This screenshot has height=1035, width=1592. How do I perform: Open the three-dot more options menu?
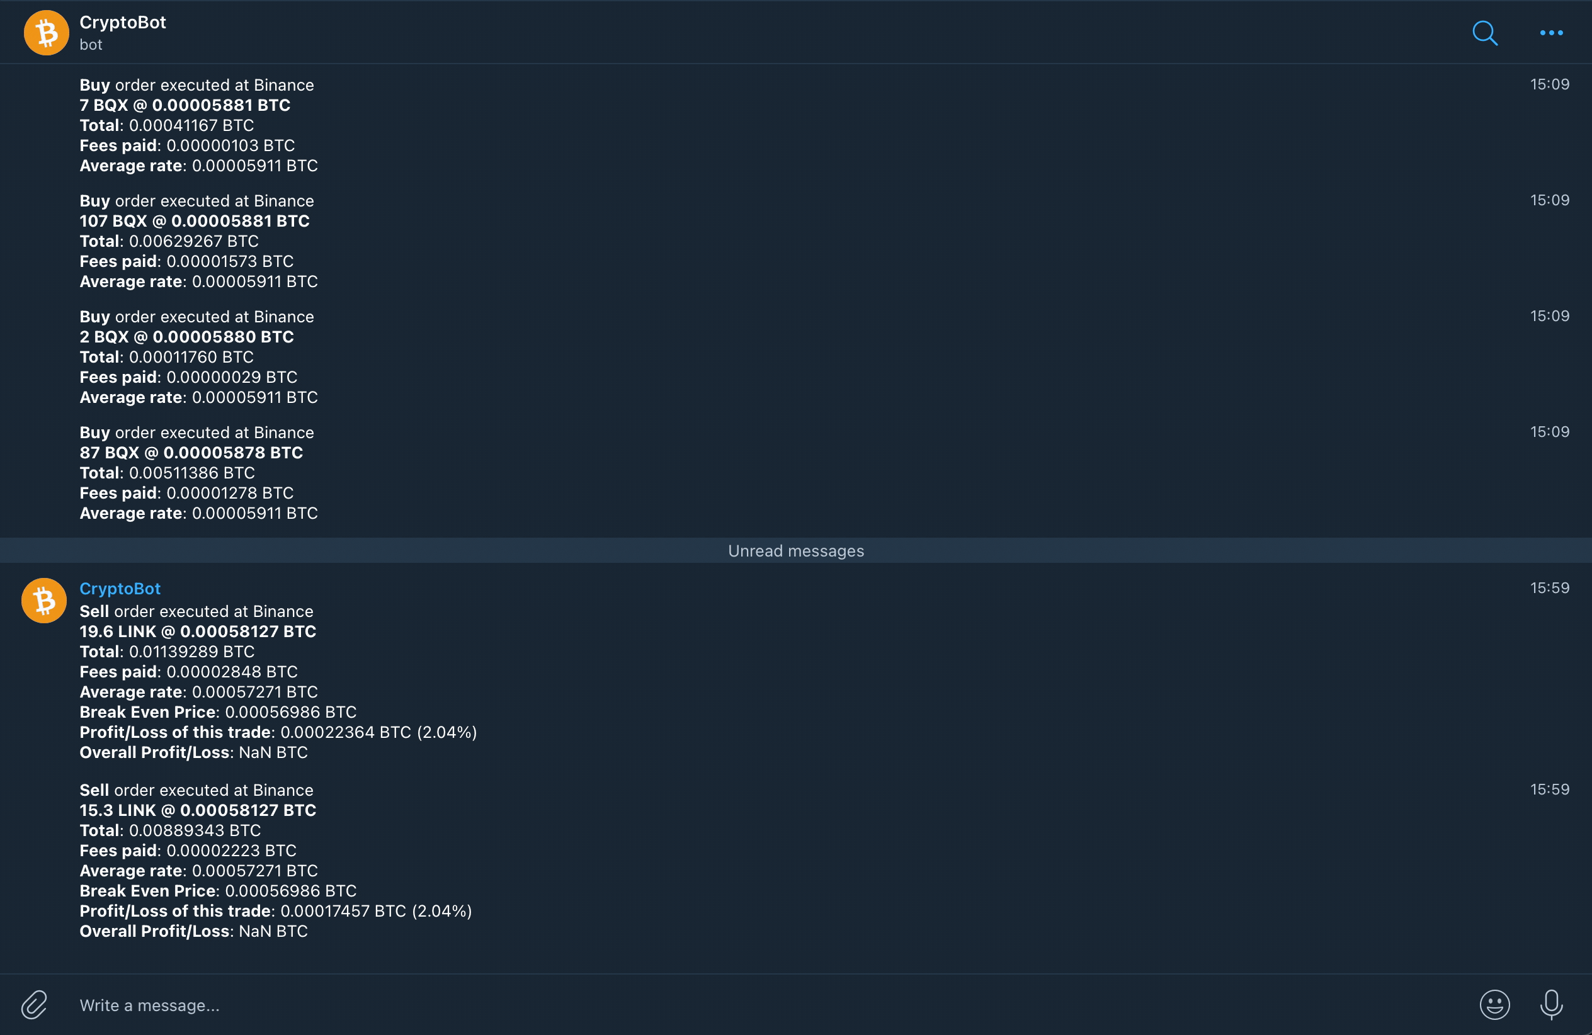(1550, 33)
